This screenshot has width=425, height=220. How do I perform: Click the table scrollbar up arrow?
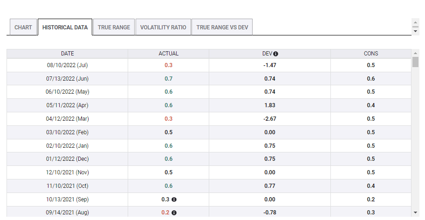tap(415, 53)
